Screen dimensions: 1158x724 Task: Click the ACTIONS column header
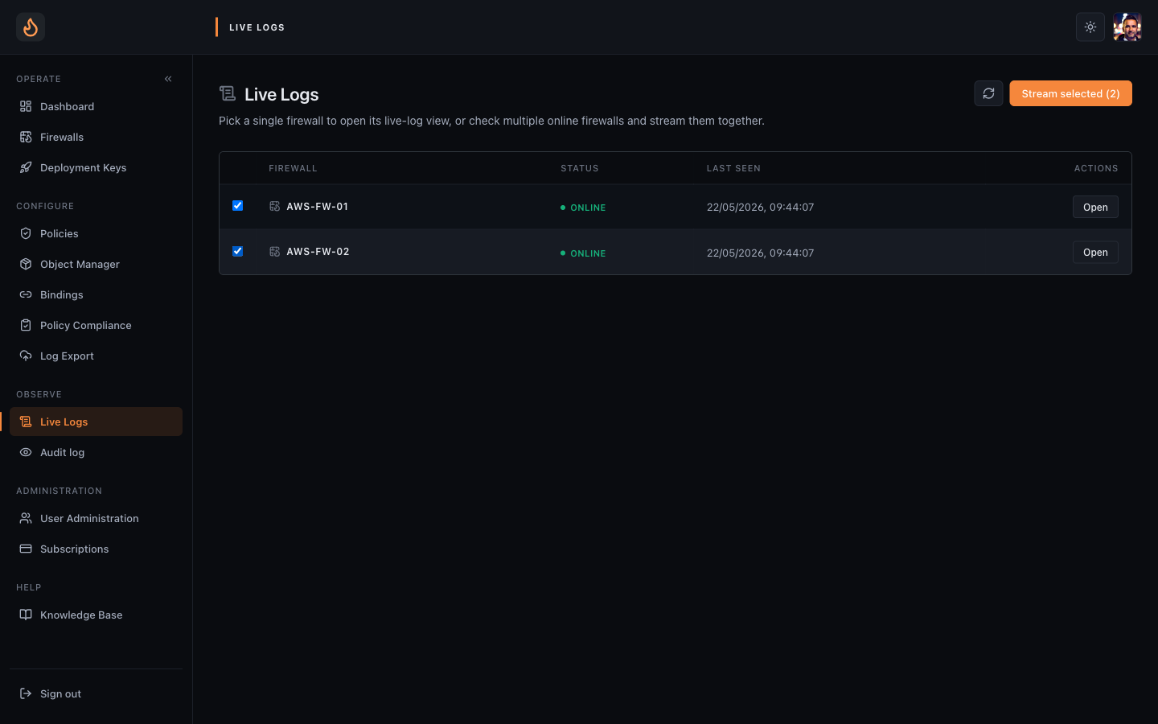[1096, 168]
